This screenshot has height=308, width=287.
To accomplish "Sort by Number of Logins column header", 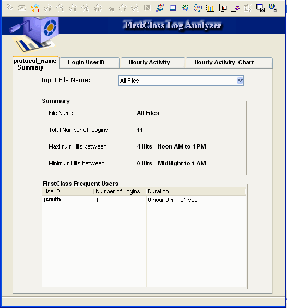I will pyautogui.click(x=120, y=191).
